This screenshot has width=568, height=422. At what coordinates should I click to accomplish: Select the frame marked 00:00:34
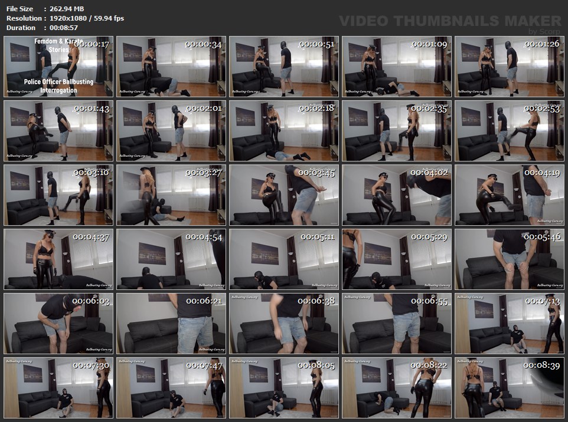pos(171,66)
